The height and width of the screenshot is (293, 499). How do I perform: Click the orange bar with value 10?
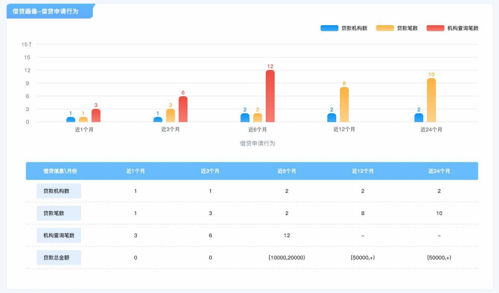432,100
